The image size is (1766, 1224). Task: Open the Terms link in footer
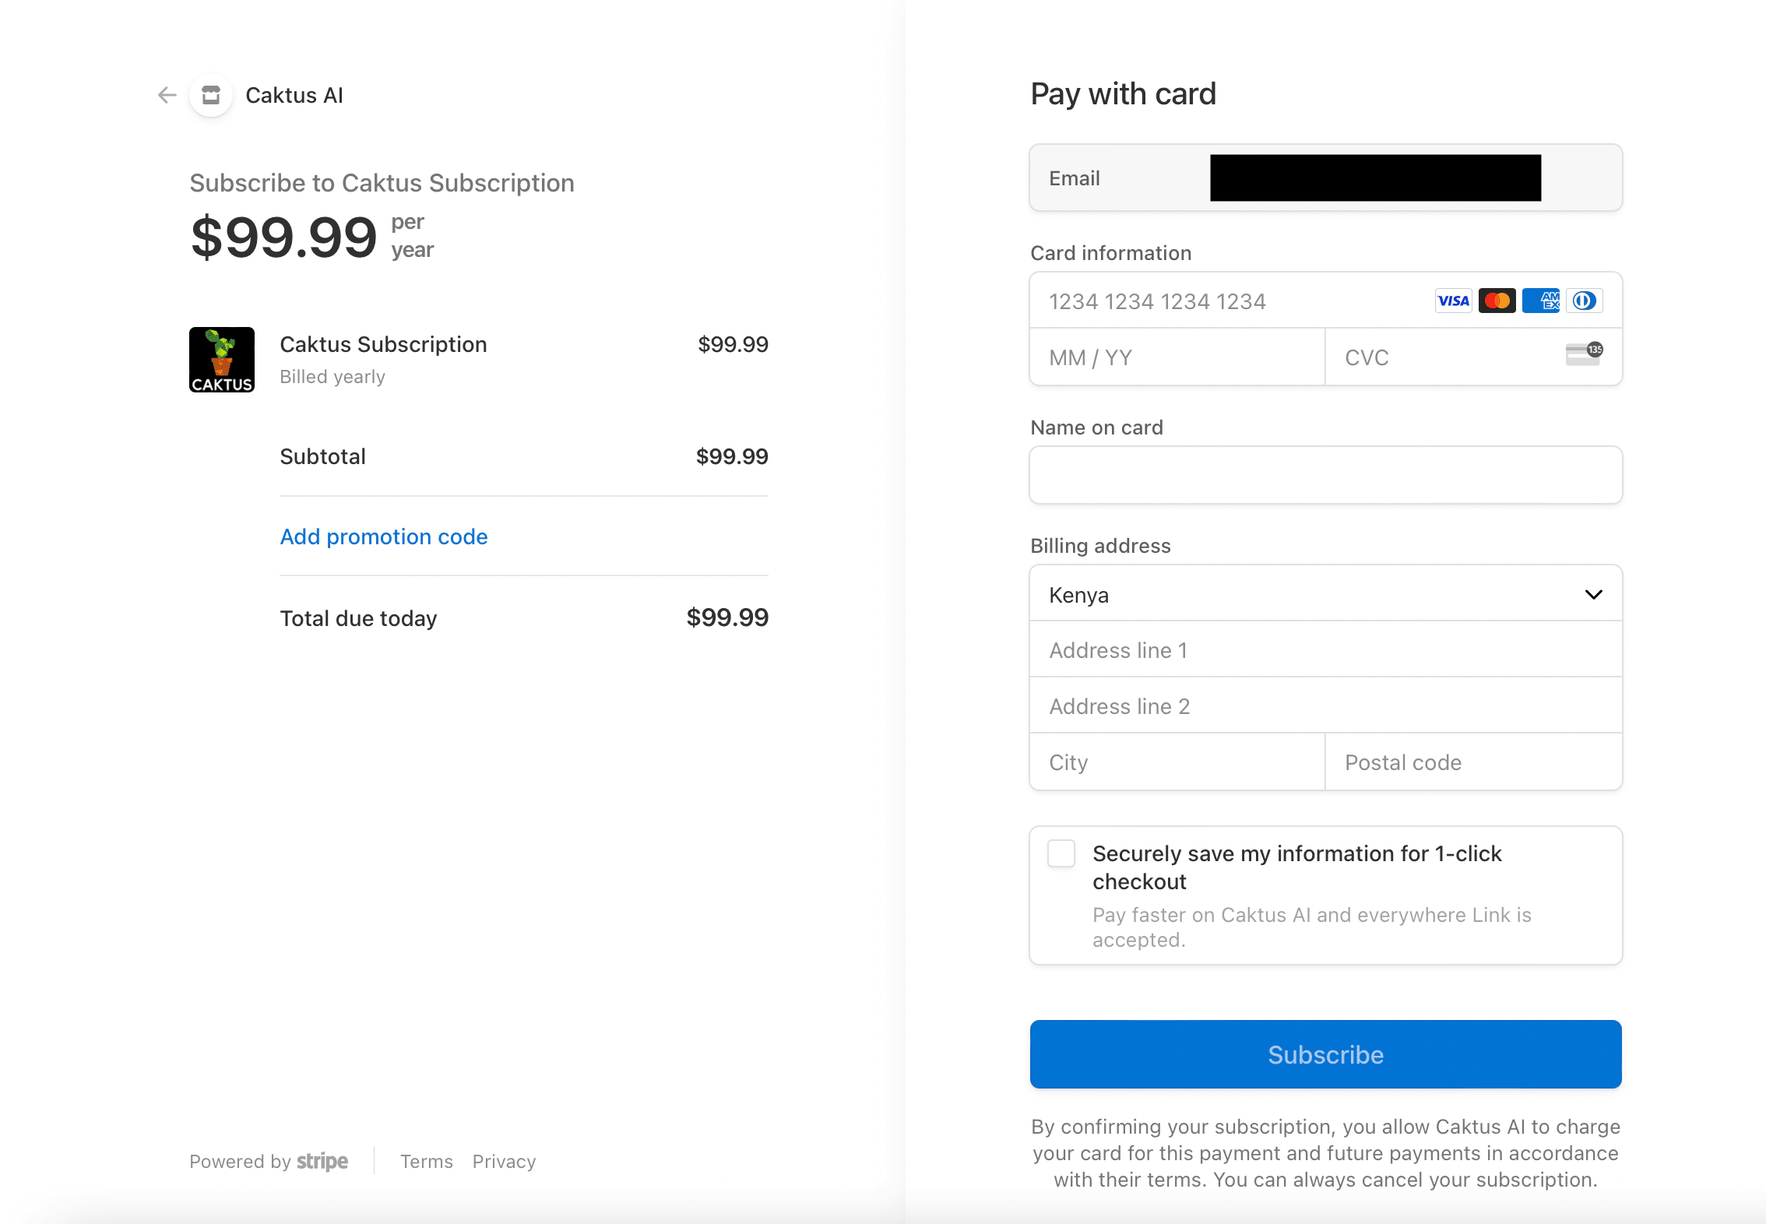pyautogui.click(x=426, y=1162)
